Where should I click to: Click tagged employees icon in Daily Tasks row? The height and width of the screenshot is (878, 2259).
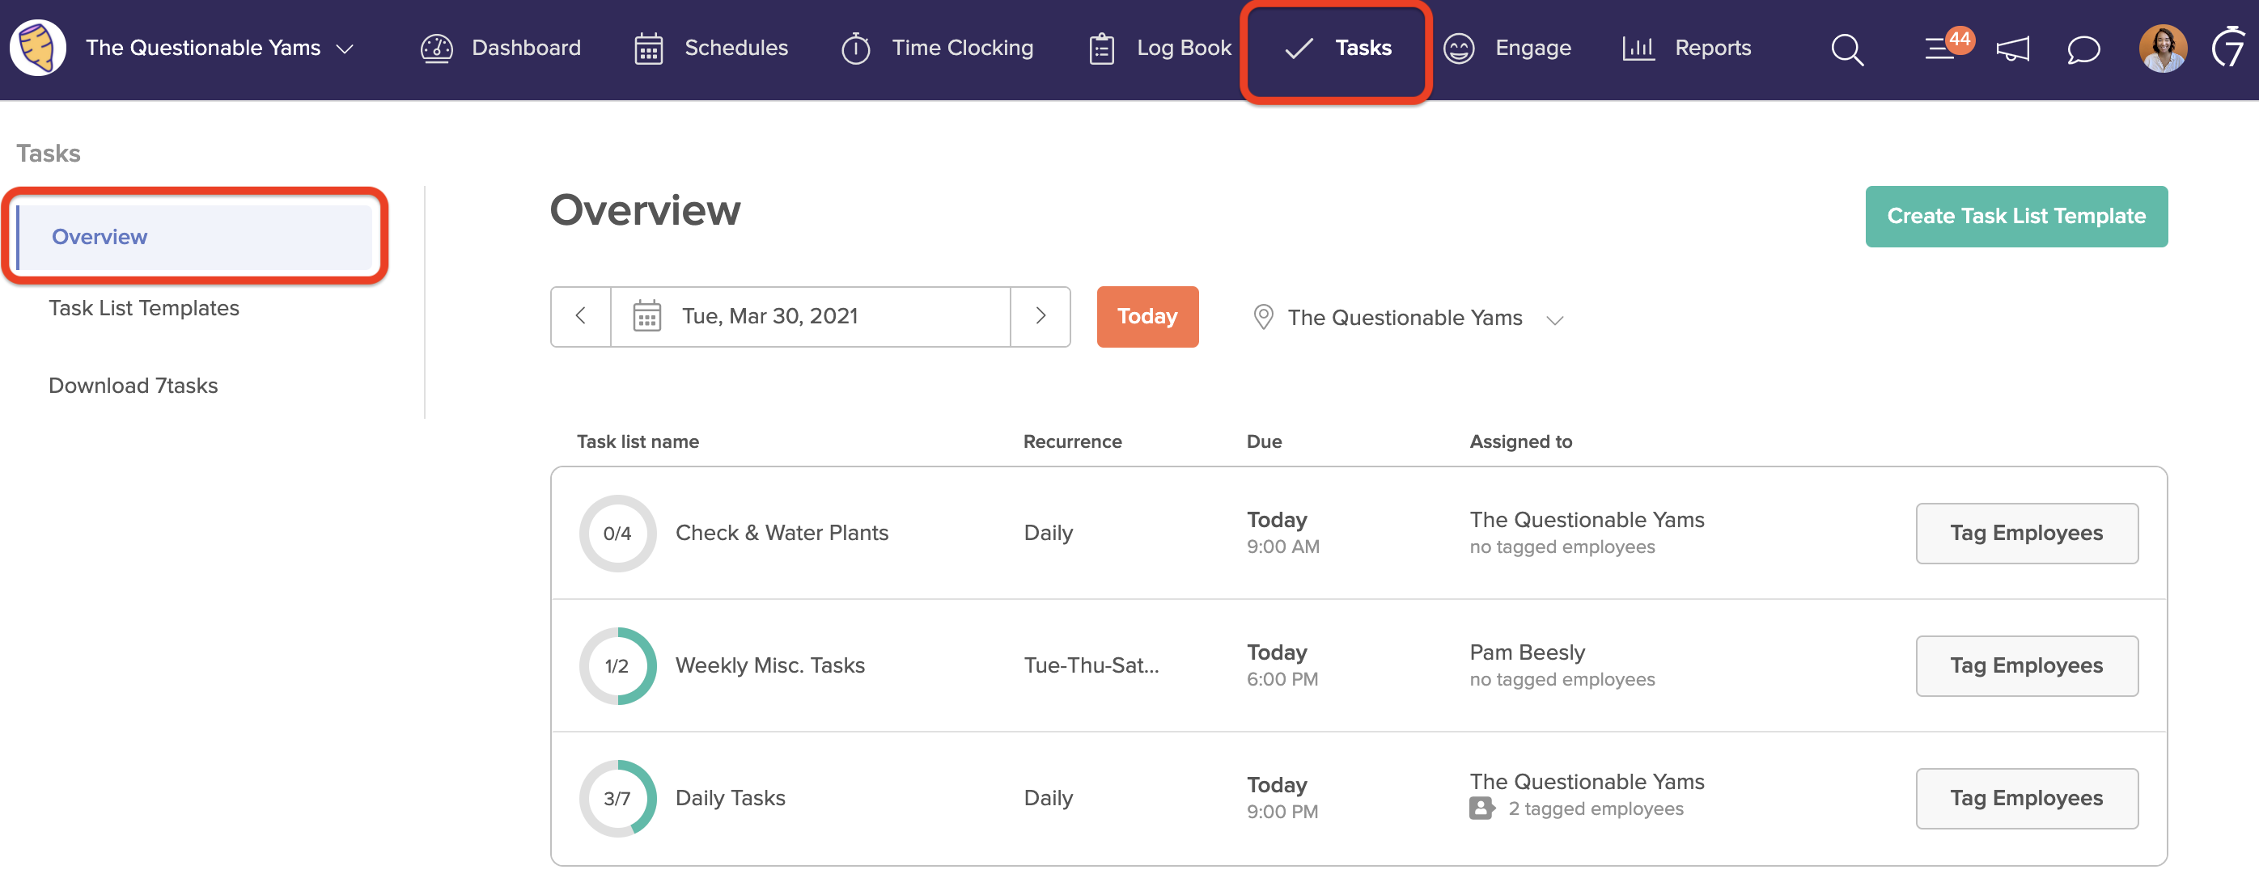(1482, 808)
